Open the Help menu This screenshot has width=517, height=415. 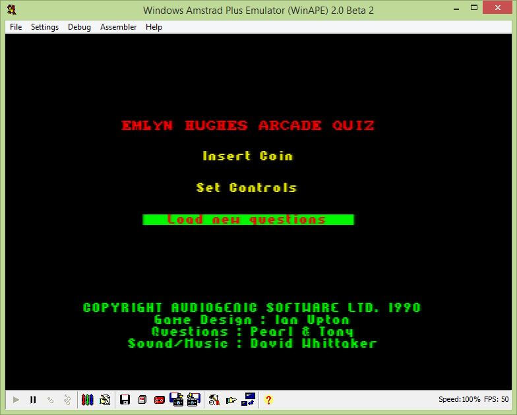(x=154, y=27)
